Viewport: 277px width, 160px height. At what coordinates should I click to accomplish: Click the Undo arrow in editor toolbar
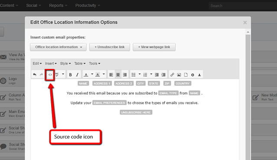(35, 75)
